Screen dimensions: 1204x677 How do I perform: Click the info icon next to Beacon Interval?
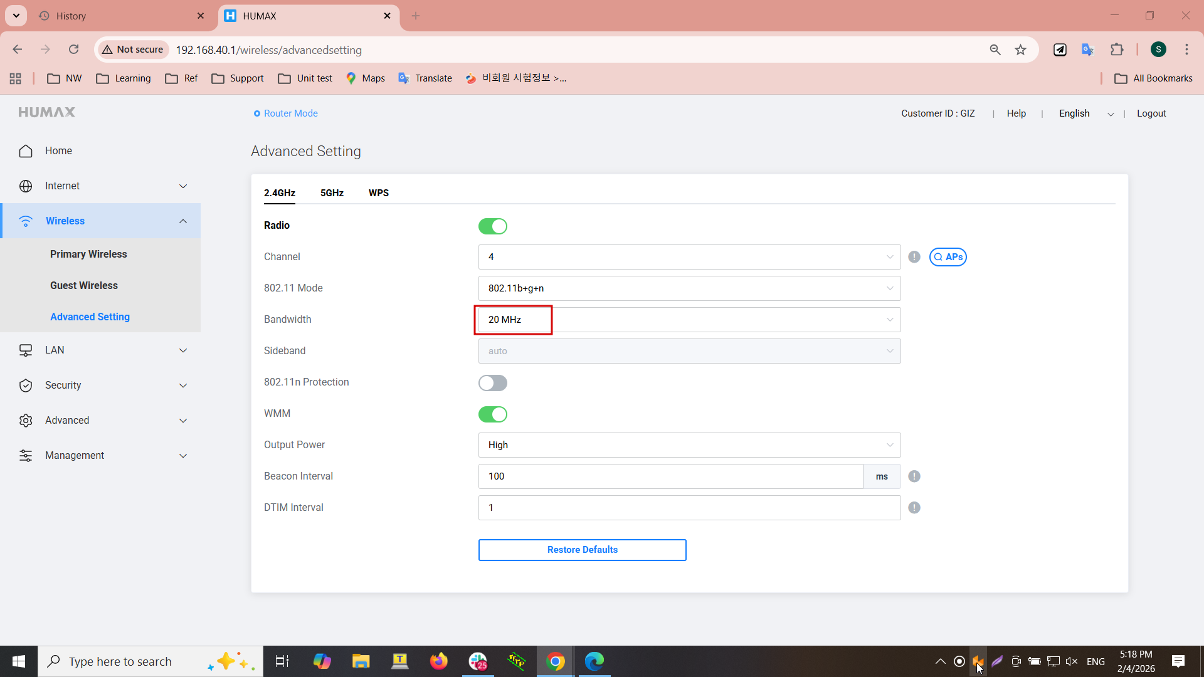[x=914, y=476]
